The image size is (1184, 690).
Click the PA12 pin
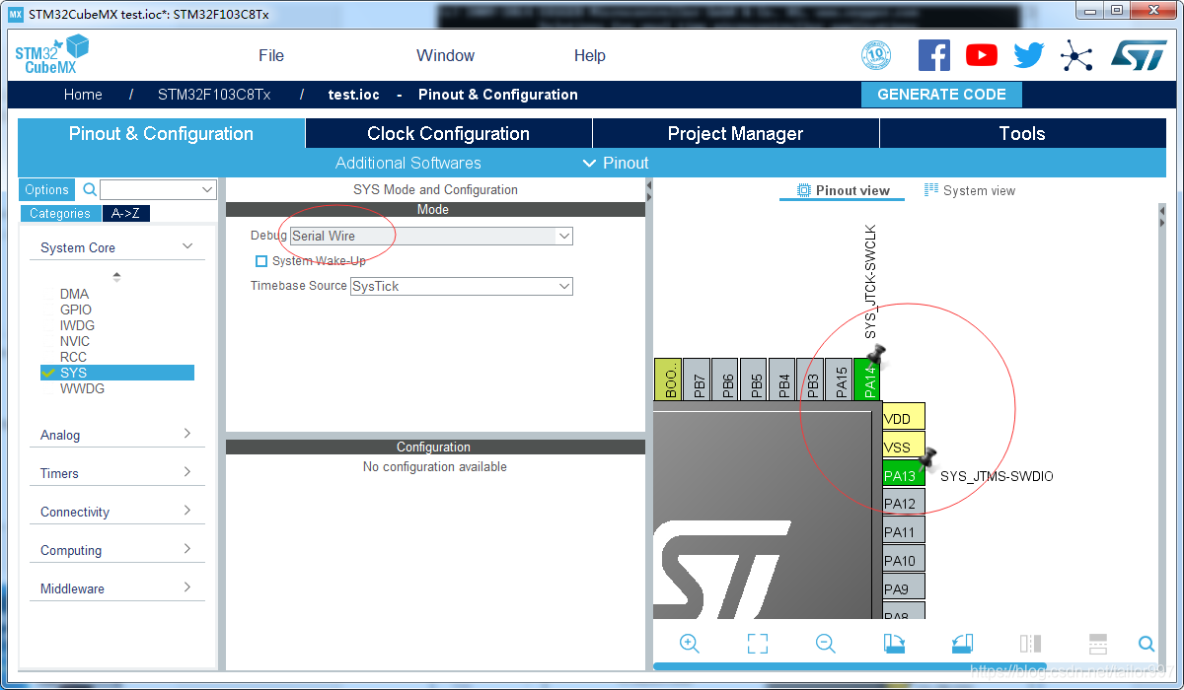(x=904, y=504)
